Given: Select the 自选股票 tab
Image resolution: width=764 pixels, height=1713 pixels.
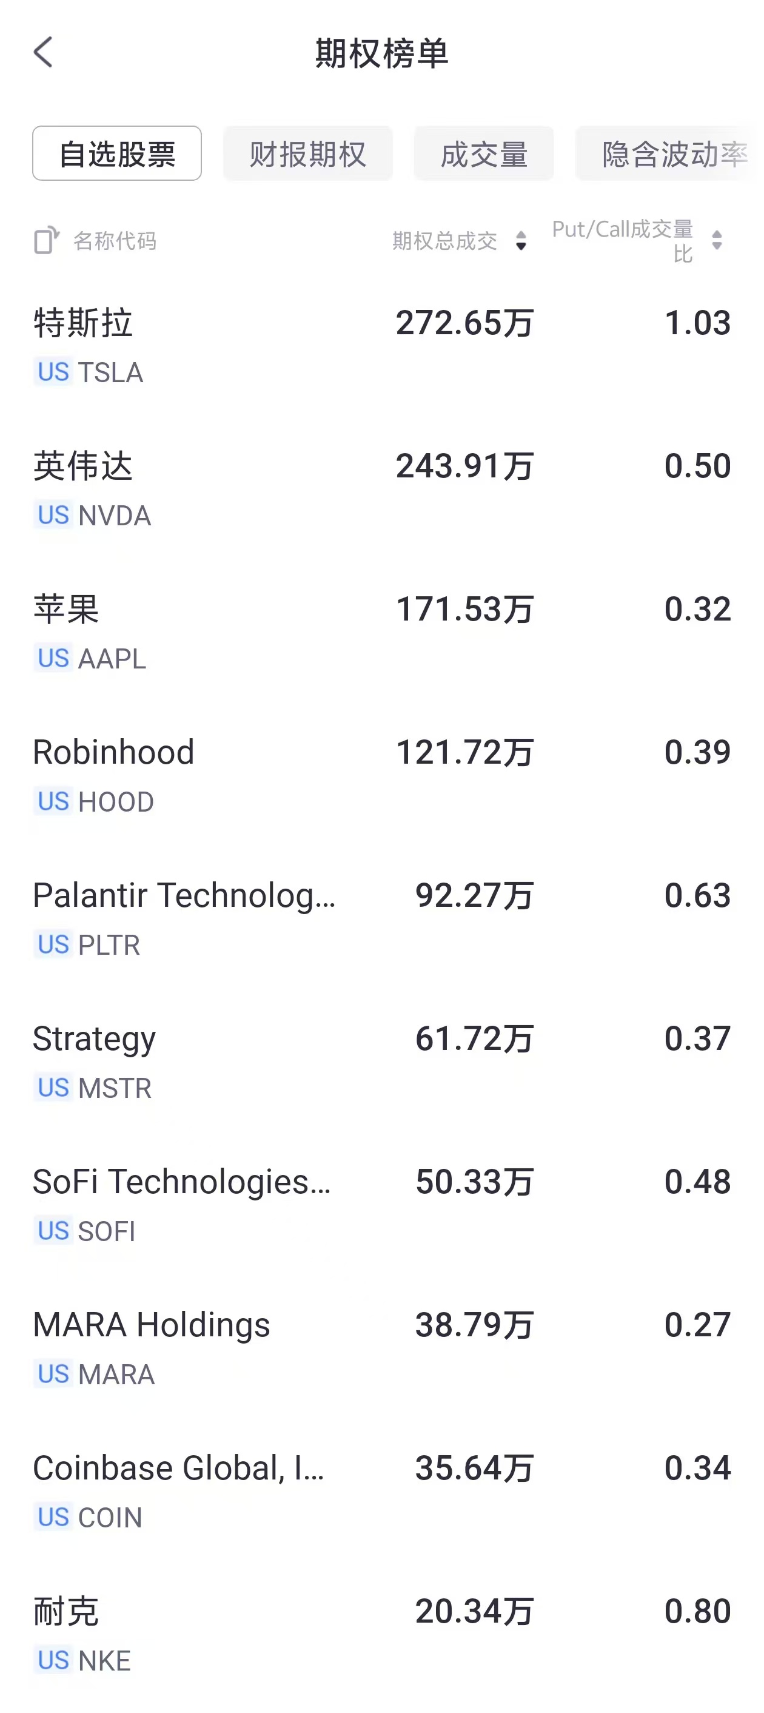Looking at the screenshot, I should tap(117, 153).
